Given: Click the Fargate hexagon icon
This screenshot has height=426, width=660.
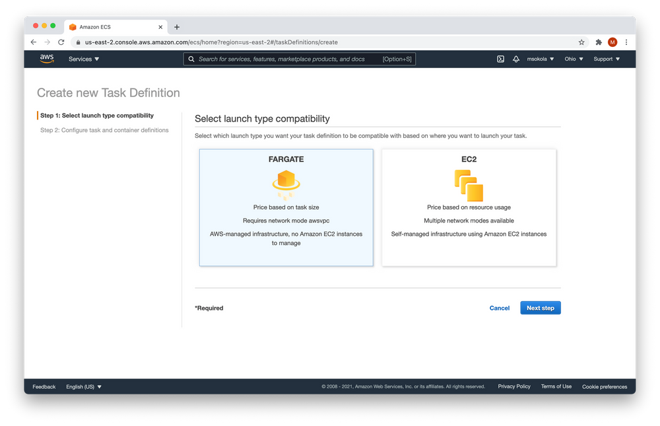Looking at the screenshot, I should tap(286, 181).
